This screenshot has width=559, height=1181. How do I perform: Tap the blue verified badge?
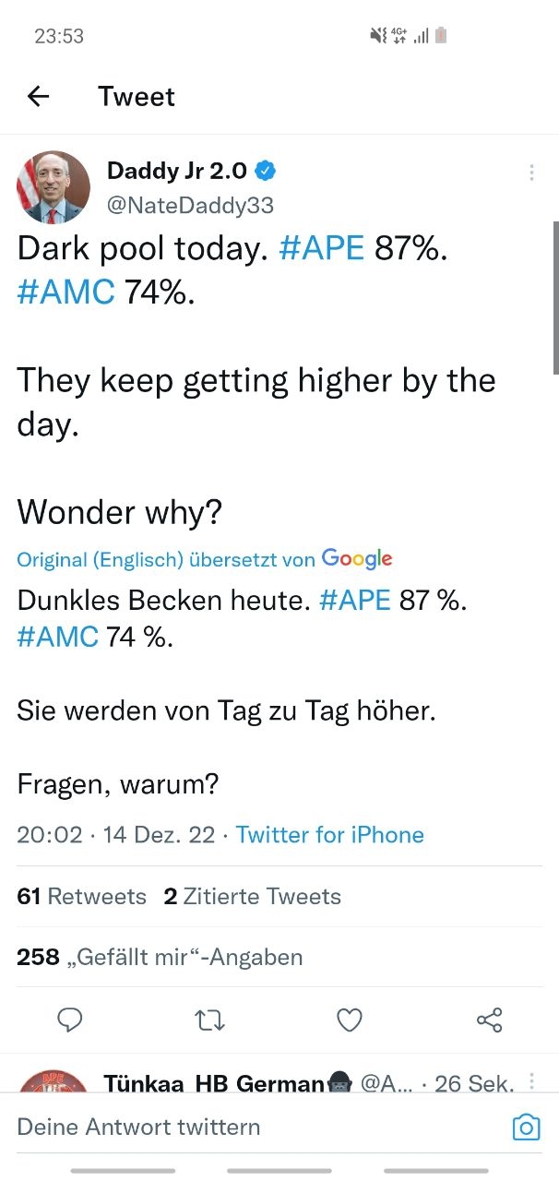pos(266,171)
